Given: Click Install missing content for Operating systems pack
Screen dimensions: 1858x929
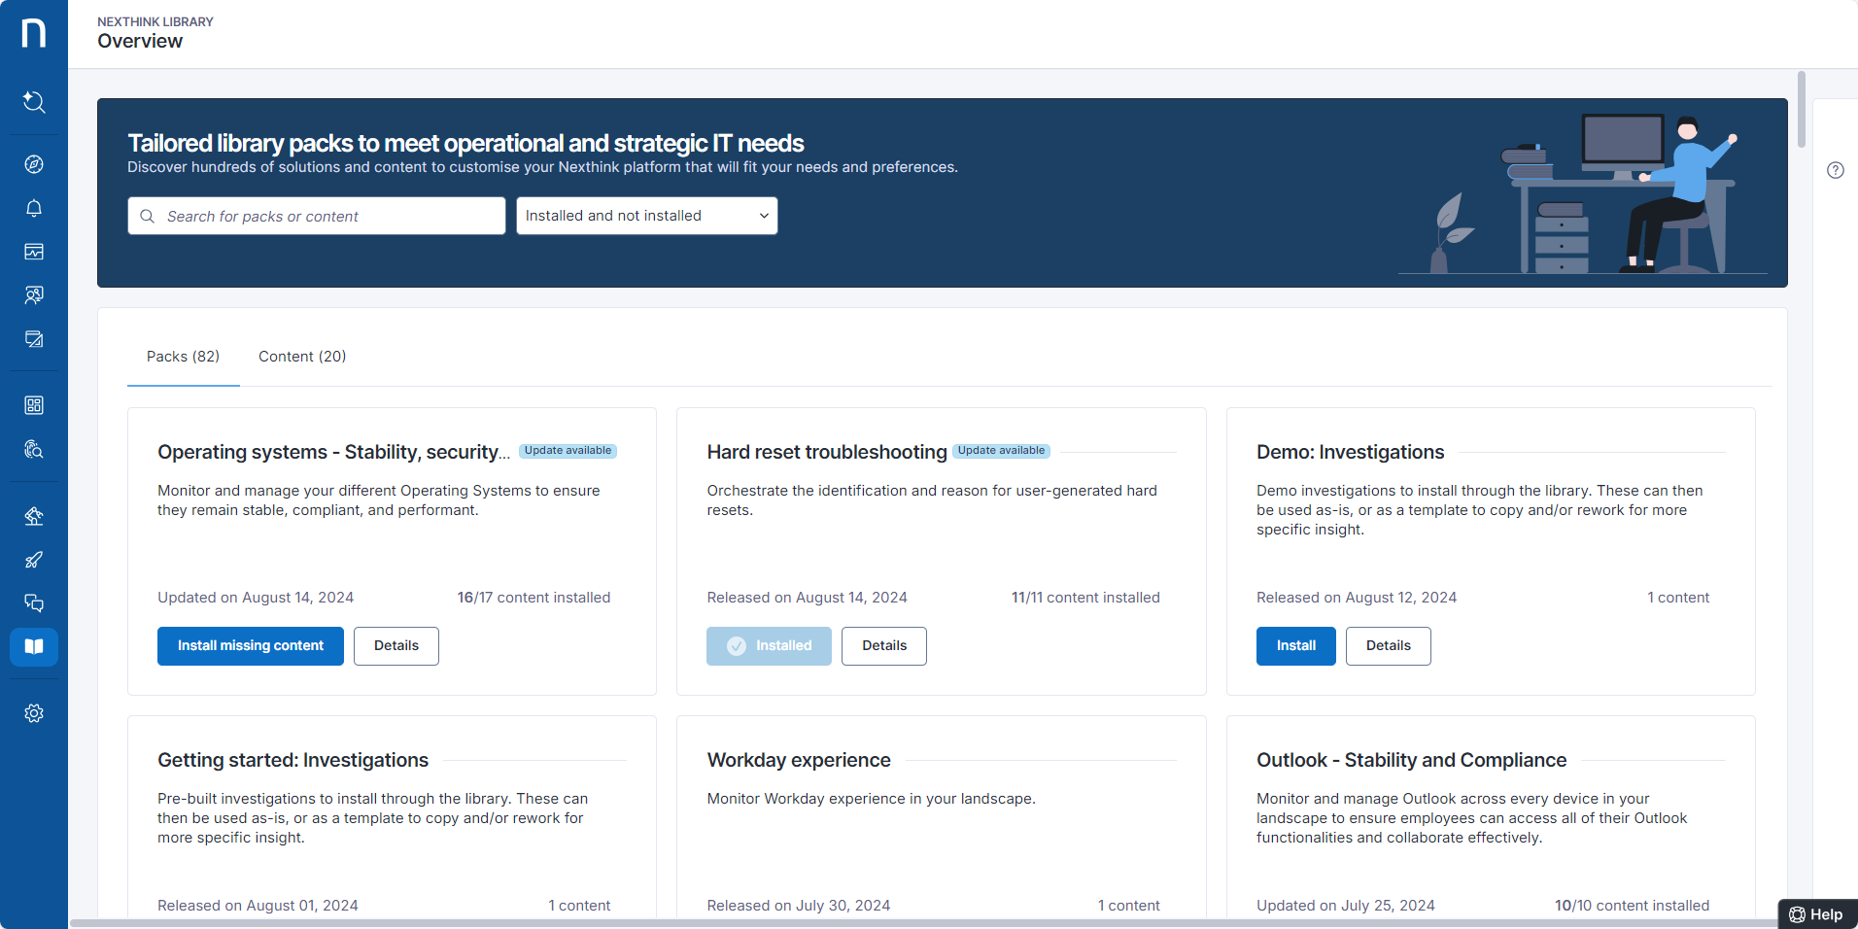Looking at the screenshot, I should click(x=250, y=645).
